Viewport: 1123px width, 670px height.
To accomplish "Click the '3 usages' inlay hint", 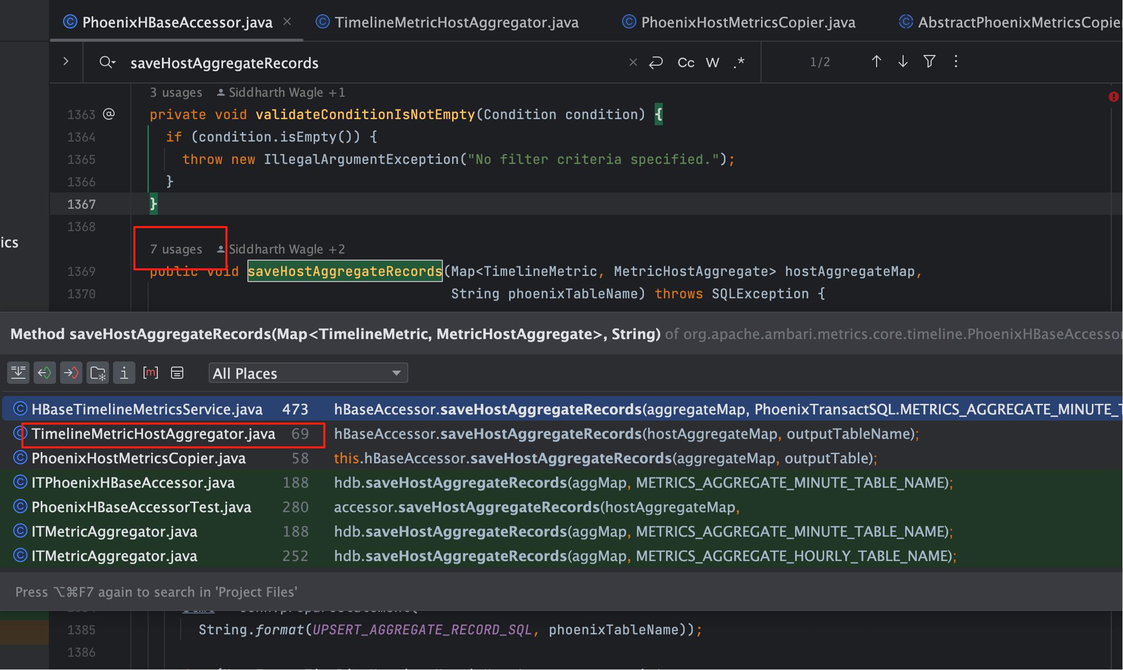I will coord(176,93).
